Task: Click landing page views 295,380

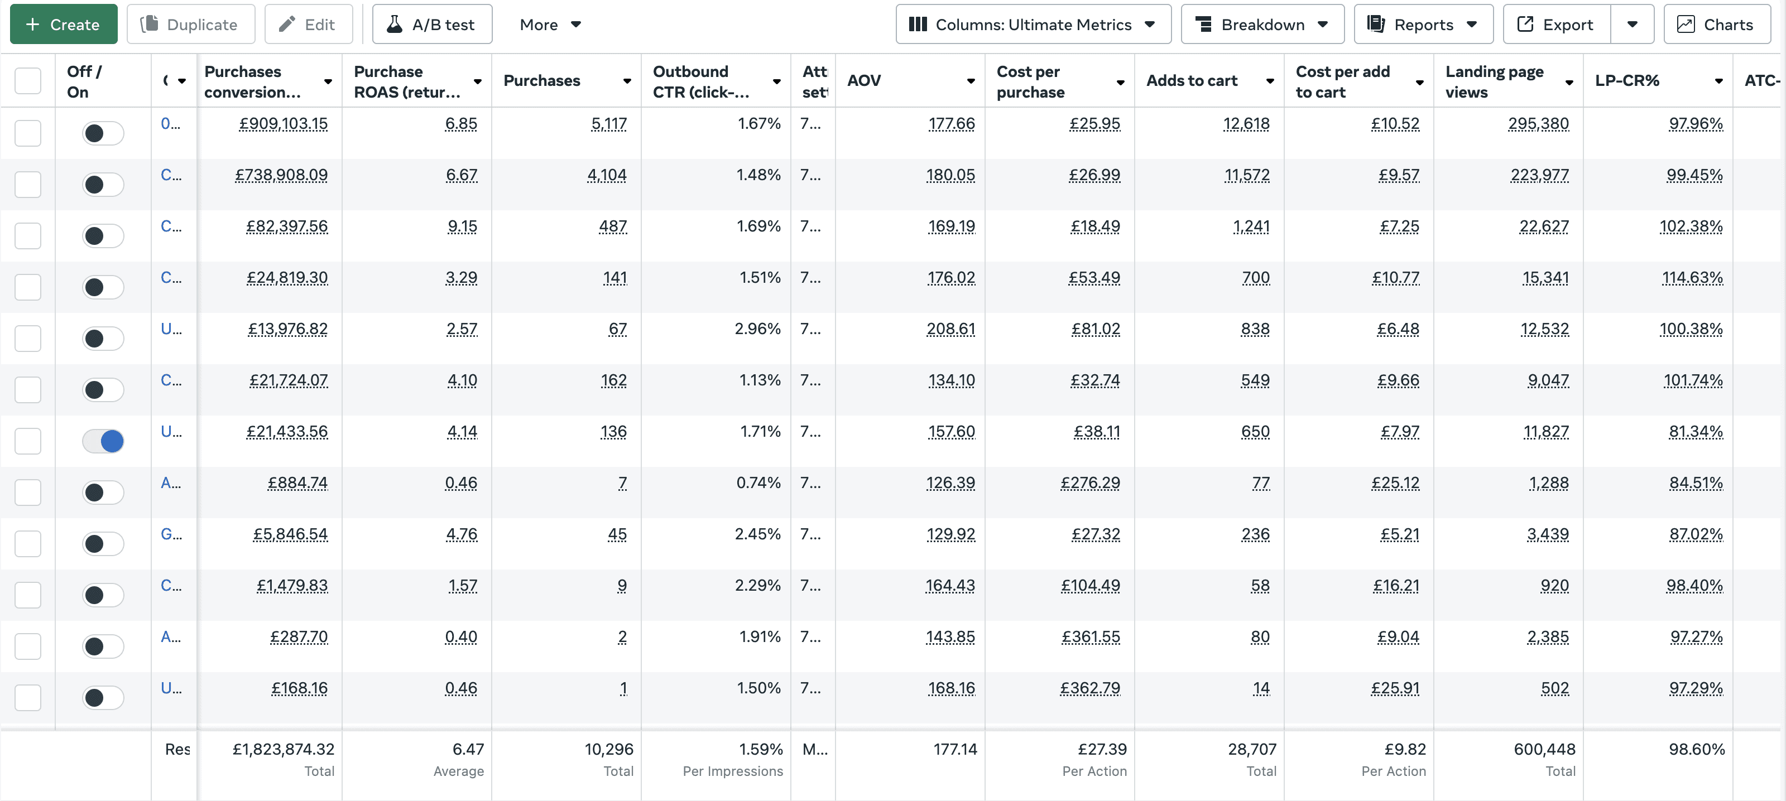Action: (1539, 125)
